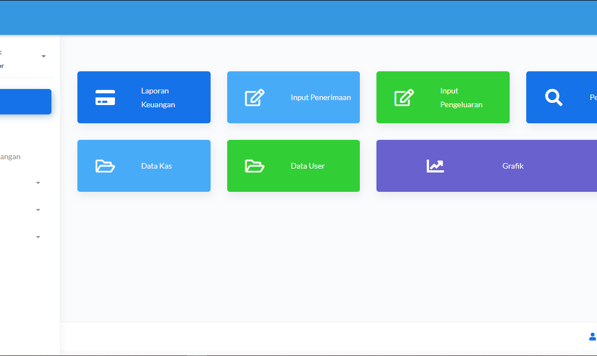Open the folder icon on Data User
Screen dimensions: 597x356
[255, 166]
